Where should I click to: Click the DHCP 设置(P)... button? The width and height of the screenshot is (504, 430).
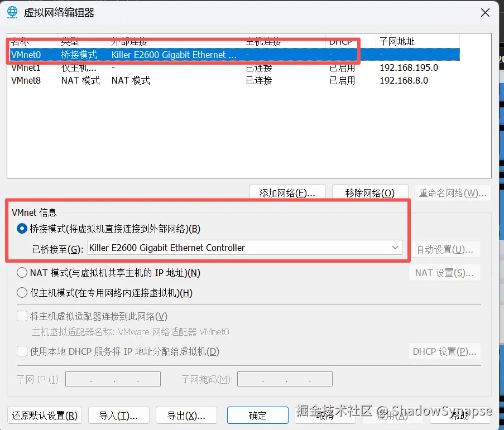[x=445, y=351]
